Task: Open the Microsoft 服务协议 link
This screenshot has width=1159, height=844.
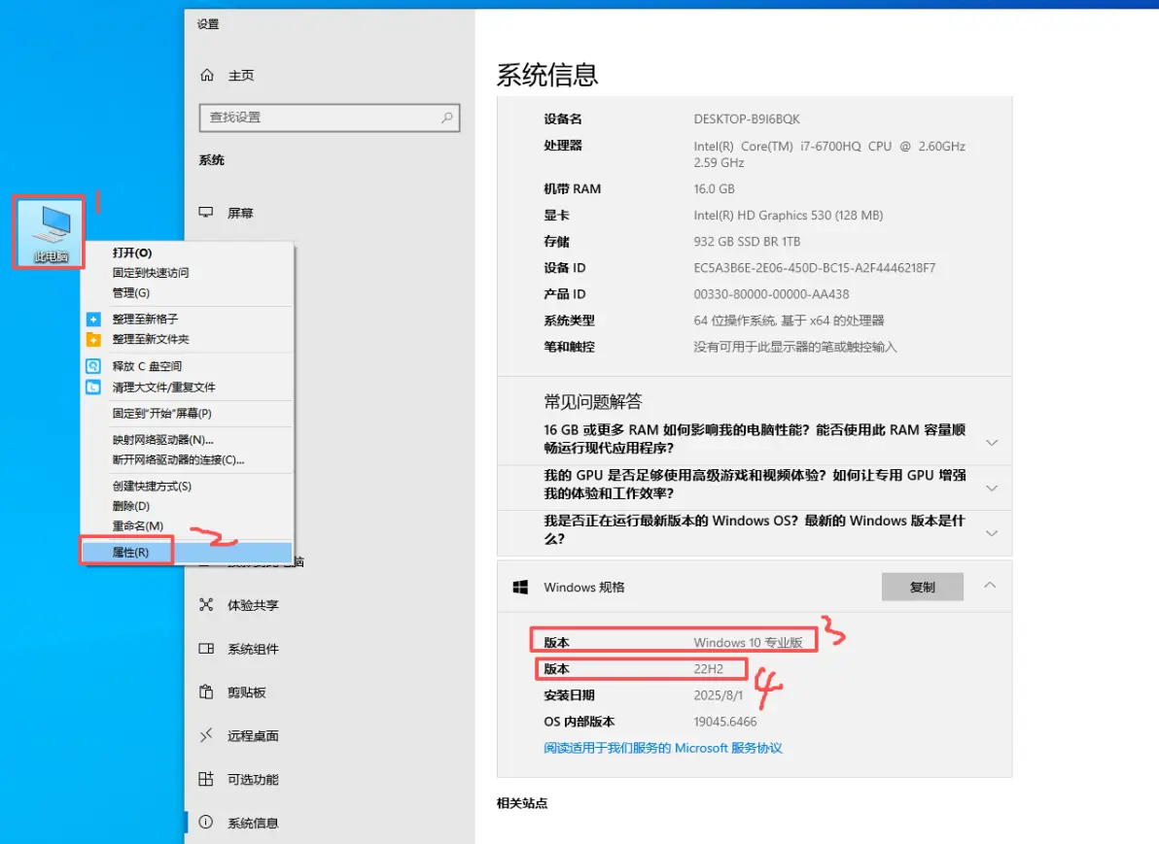Action: point(662,748)
